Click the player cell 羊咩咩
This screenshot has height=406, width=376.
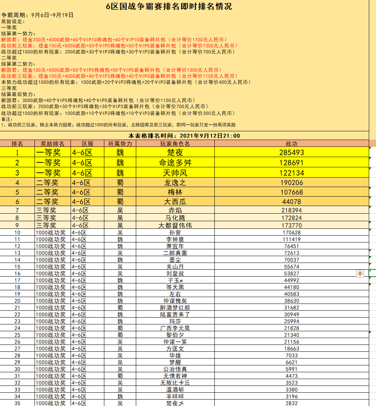tap(175, 396)
